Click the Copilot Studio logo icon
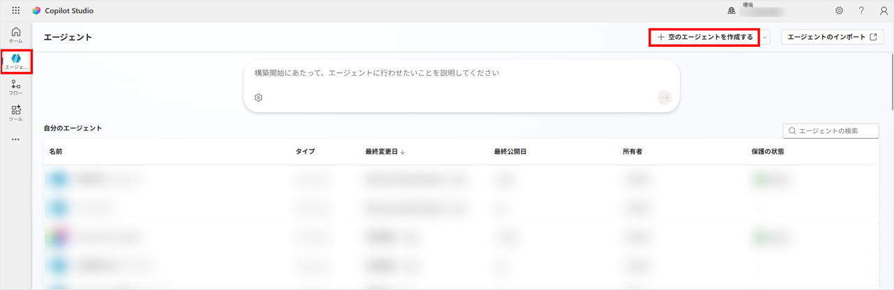The image size is (894, 290). (37, 11)
